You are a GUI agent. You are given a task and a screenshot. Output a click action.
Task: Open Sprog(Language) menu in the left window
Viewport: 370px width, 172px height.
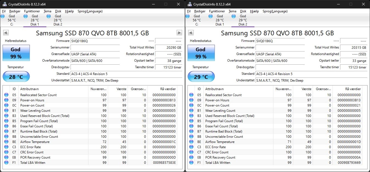[x=90, y=11]
